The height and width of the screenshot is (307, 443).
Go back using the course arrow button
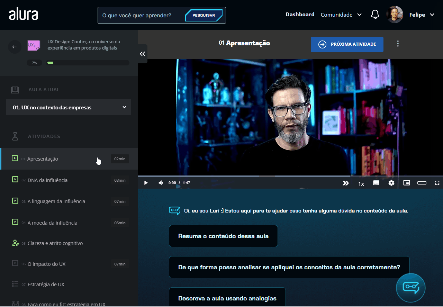coord(15,47)
